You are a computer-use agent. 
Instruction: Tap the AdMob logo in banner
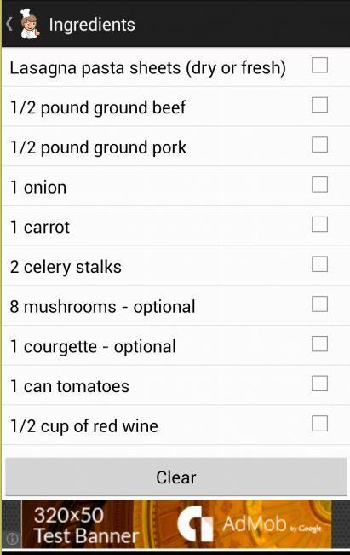tap(250, 523)
